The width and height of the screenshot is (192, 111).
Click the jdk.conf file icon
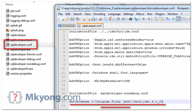pos(7,11)
